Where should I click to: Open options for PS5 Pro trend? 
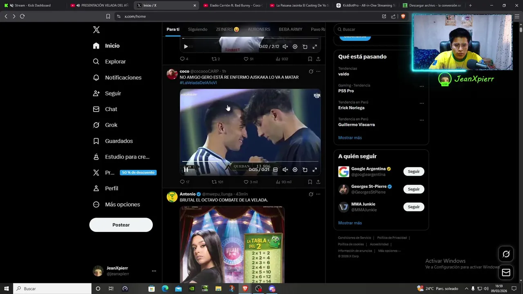(422, 86)
